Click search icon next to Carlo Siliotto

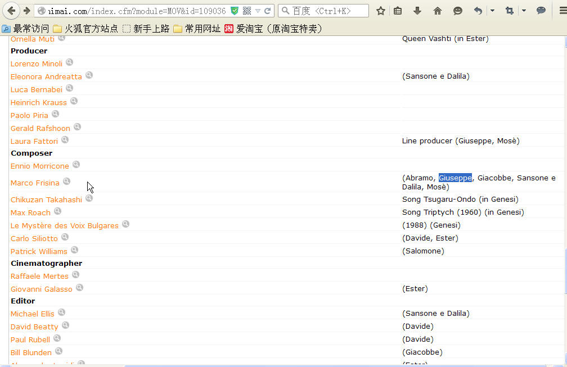coord(65,237)
